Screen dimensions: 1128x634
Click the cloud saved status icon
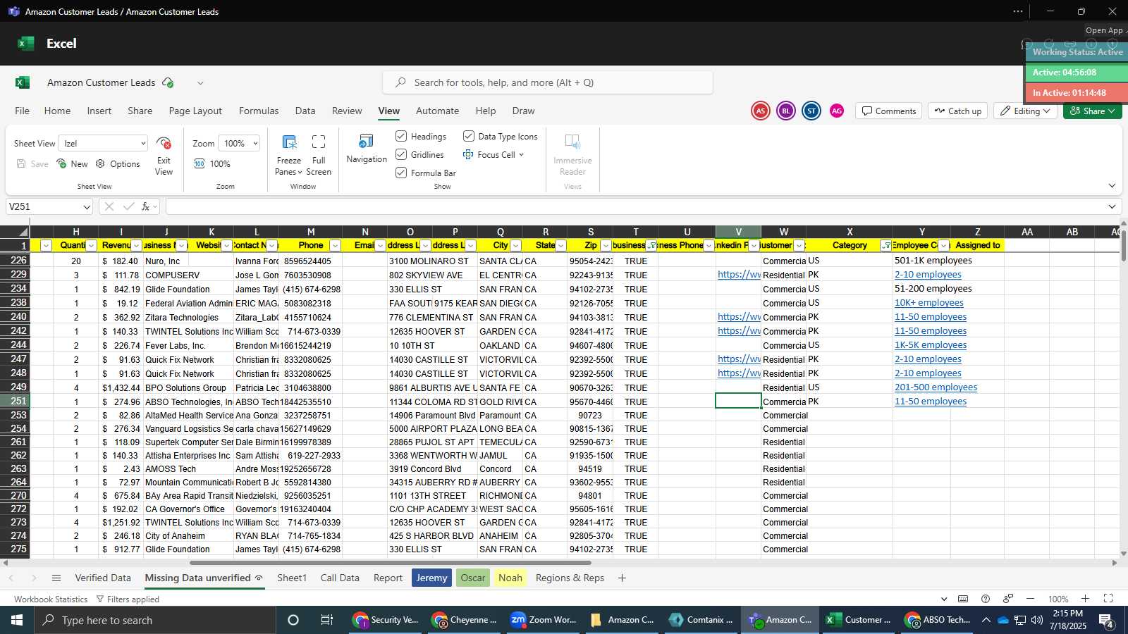(168, 82)
